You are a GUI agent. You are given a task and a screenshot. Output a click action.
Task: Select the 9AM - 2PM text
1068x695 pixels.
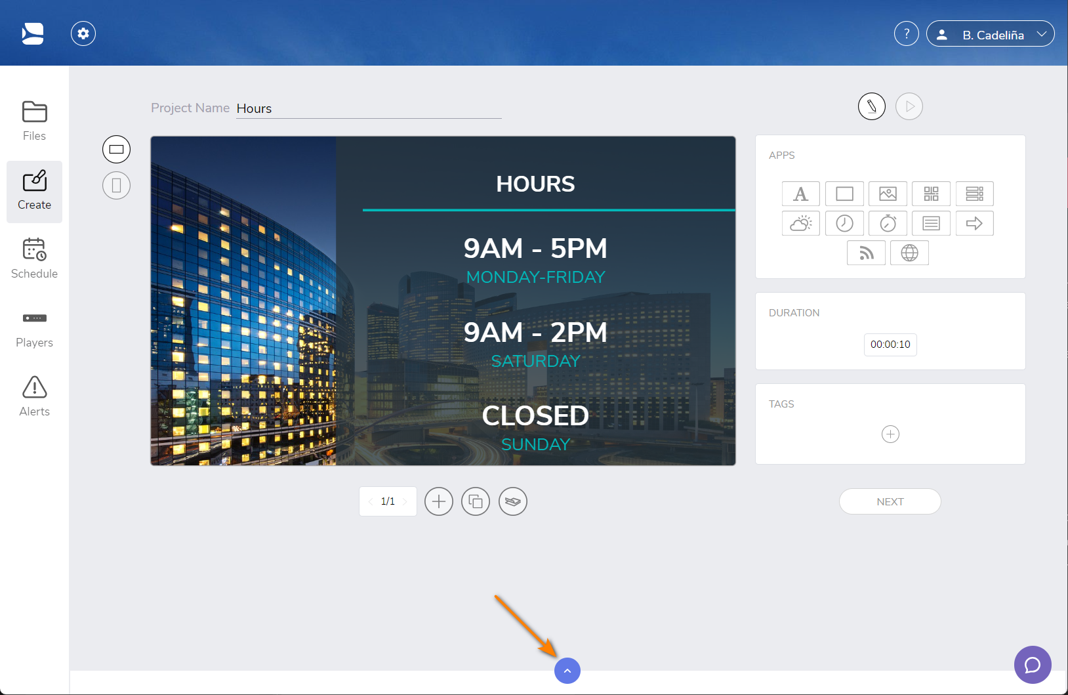(x=535, y=333)
